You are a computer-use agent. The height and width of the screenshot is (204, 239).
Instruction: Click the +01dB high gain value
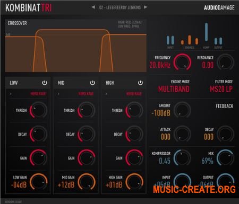pos(114,185)
